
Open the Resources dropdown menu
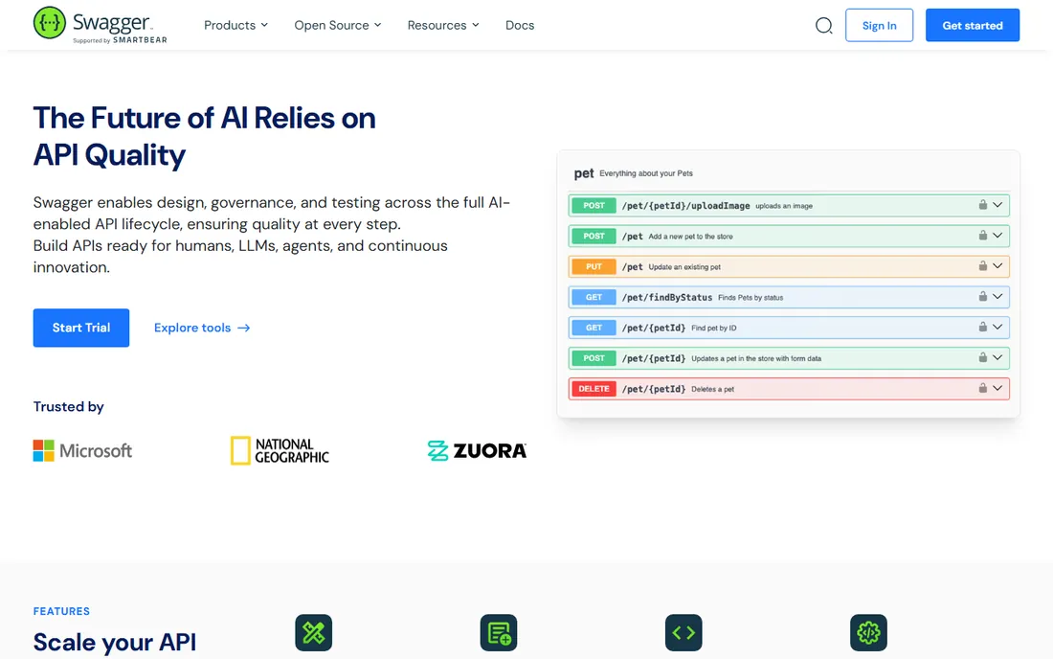coord(443,25)
